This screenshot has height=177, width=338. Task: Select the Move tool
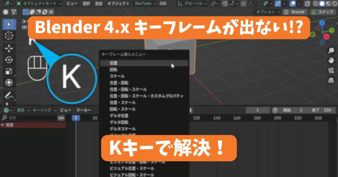click(x=9, y=49)
